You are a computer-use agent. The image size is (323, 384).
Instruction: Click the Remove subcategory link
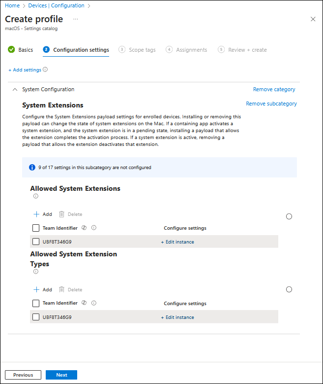tap(271, 104)
